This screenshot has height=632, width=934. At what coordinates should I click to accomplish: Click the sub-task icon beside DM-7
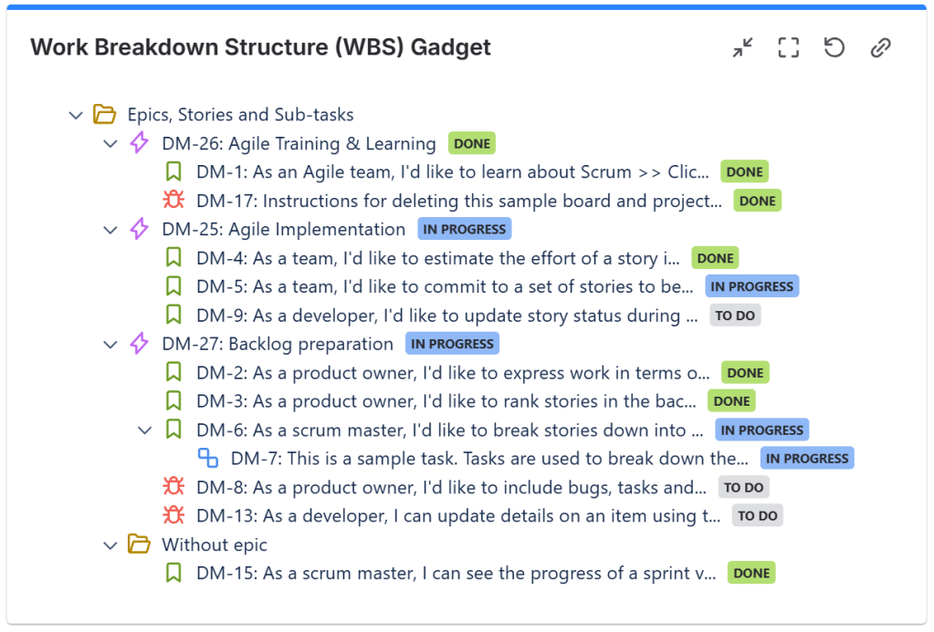pos(208,459)
